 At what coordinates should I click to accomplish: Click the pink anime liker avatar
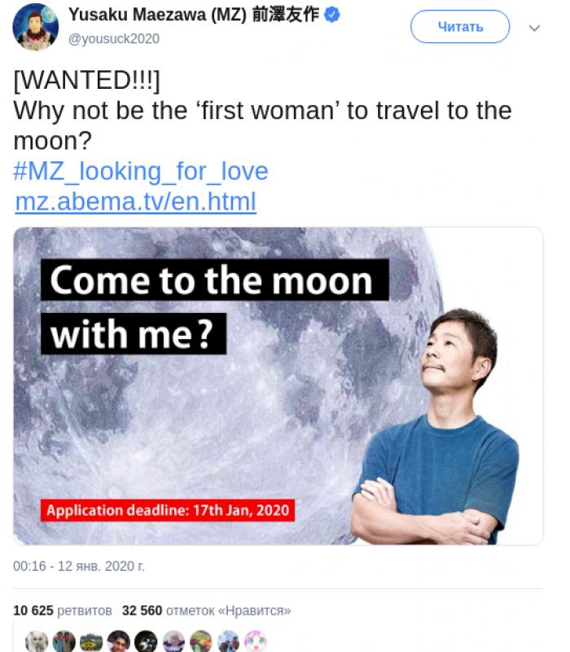coord(256,641)
